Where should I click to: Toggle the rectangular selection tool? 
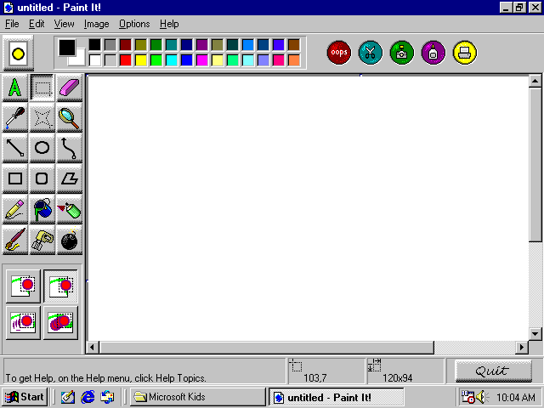tap(42, 88)
